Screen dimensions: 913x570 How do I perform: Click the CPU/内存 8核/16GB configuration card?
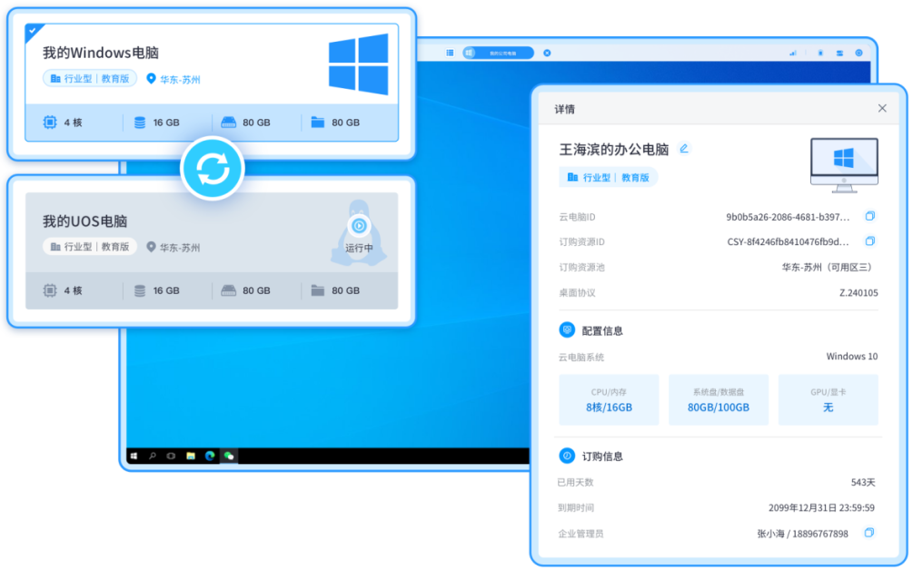[610, 399]
